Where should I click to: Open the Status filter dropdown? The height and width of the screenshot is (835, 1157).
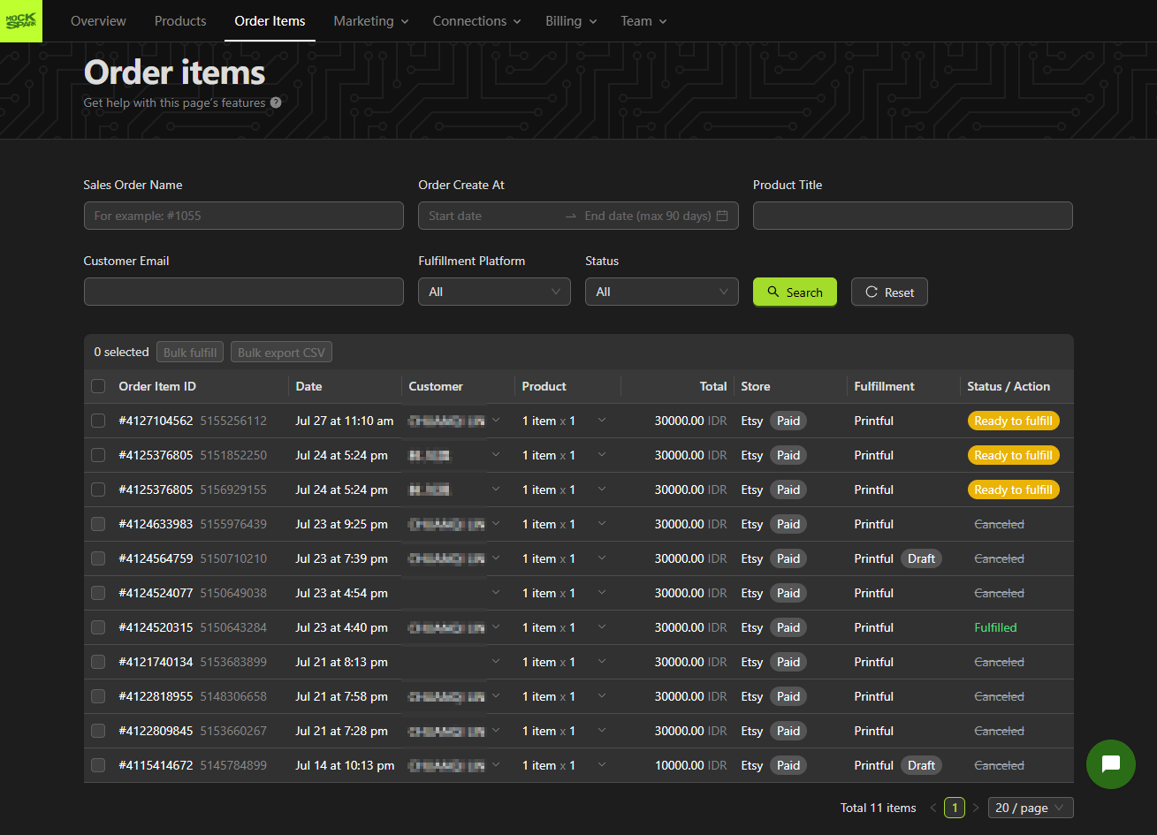pos(661,292)
